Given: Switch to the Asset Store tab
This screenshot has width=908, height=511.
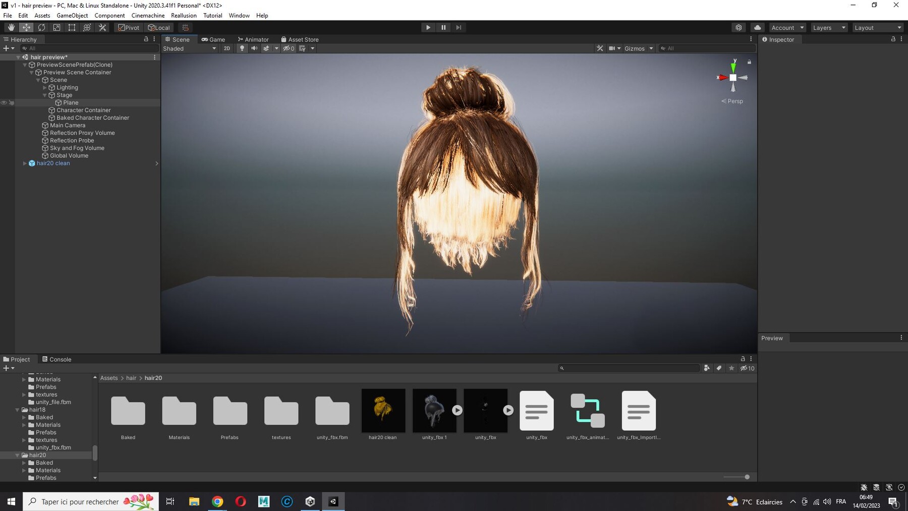Looking at the screenshot, I should point(300,39).
